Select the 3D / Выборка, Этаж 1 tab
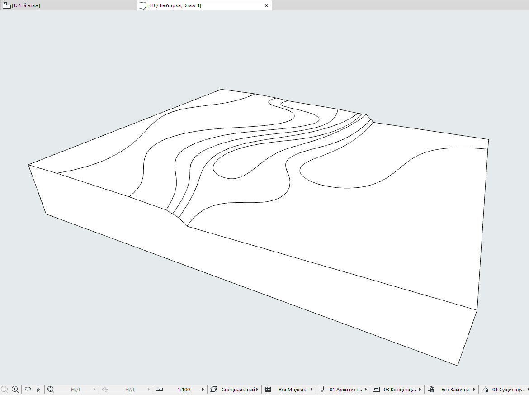The width and height of the screenshot is (529, 395). click(x=174, y=5)
